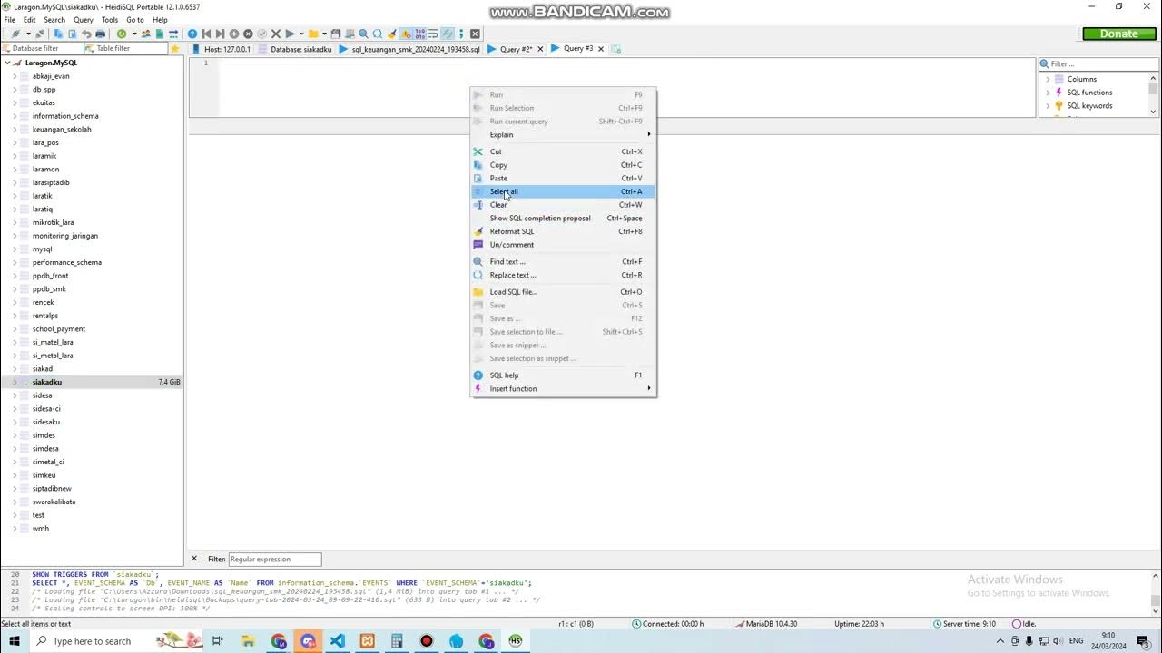Screen dimensions: 1162x653
Task: Choose Find text in the context menu
Action: point(563,261)
